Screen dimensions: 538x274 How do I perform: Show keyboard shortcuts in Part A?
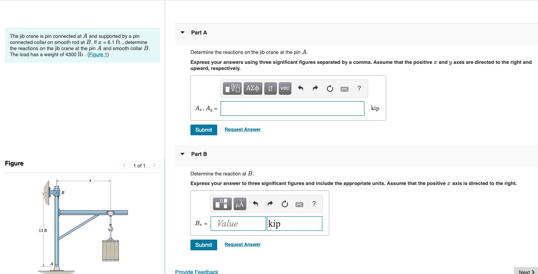click(345, 89)
